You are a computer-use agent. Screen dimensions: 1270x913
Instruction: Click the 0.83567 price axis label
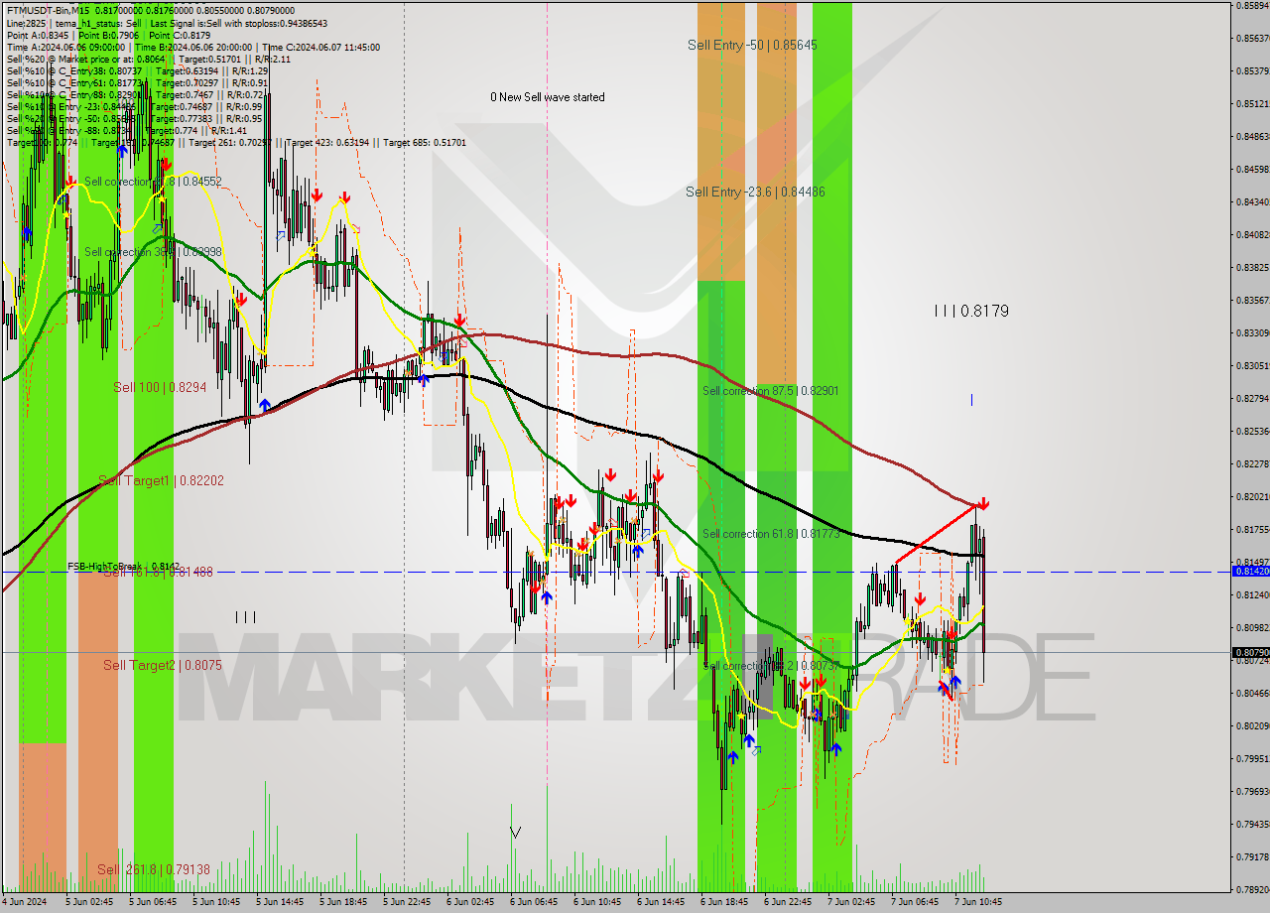1252,300
